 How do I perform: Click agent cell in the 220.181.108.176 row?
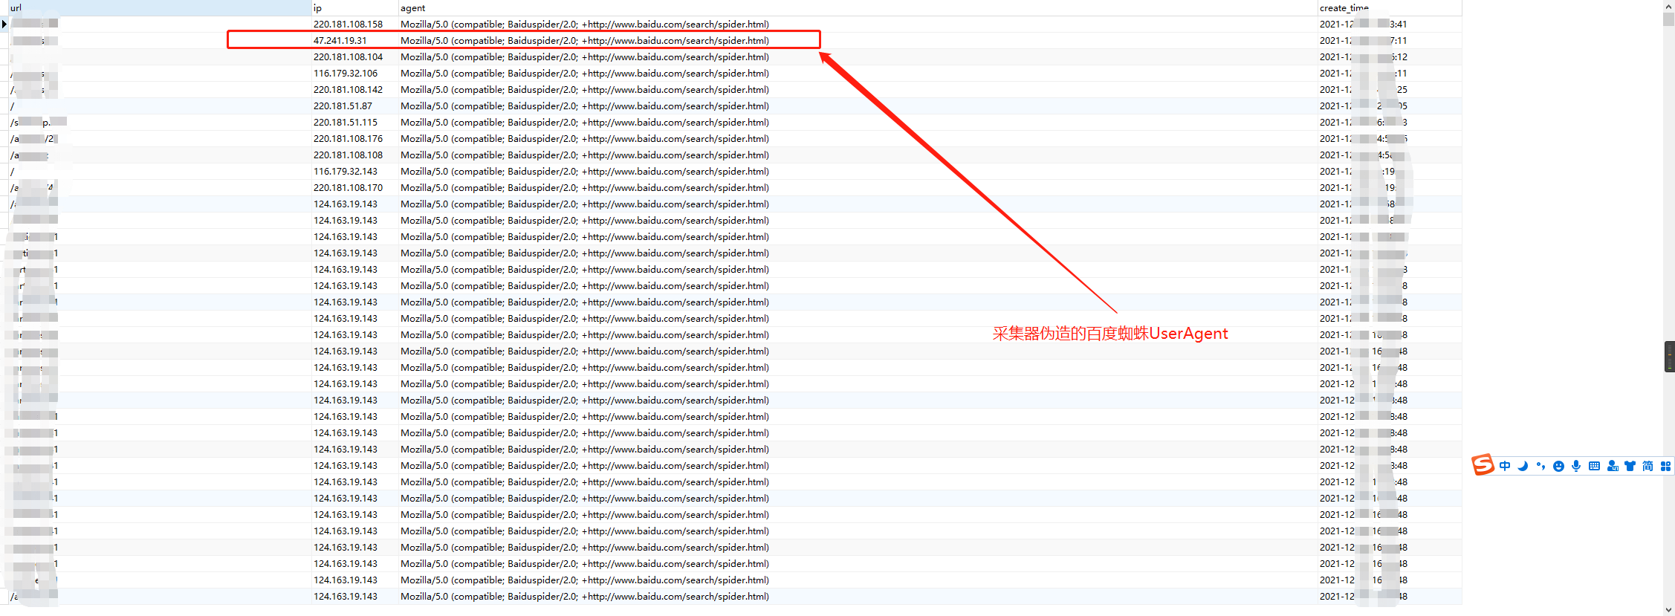click(858, 138)
